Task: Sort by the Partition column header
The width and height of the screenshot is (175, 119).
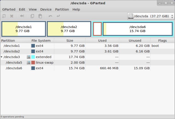Action: tap(15, 41)
